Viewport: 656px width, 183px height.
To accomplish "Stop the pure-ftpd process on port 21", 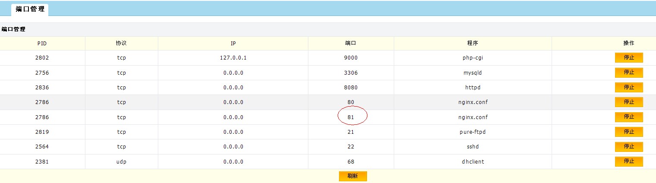I will pyautogui.click(x=629, y=132).
